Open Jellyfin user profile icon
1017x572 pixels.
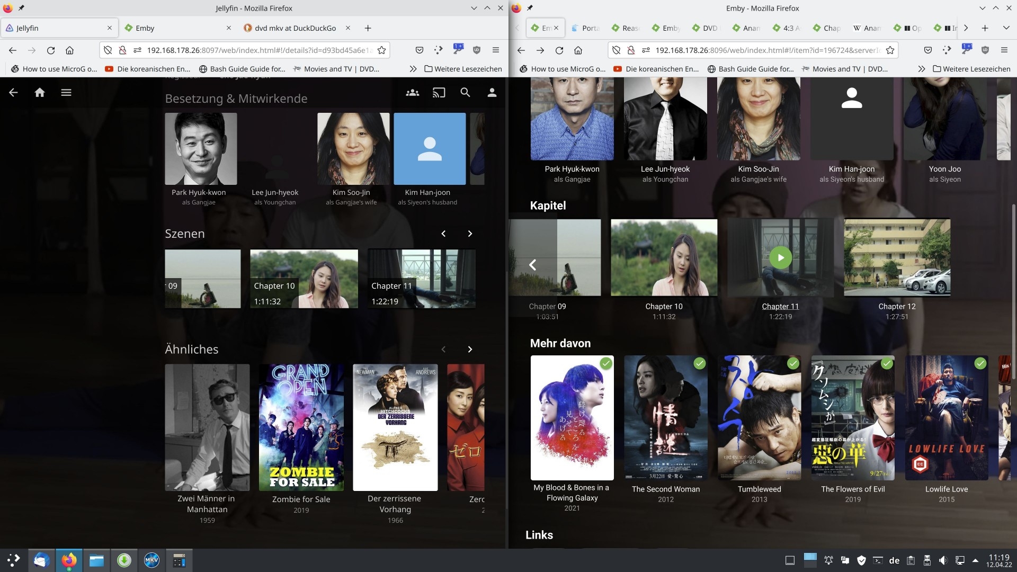pos(492,93)
